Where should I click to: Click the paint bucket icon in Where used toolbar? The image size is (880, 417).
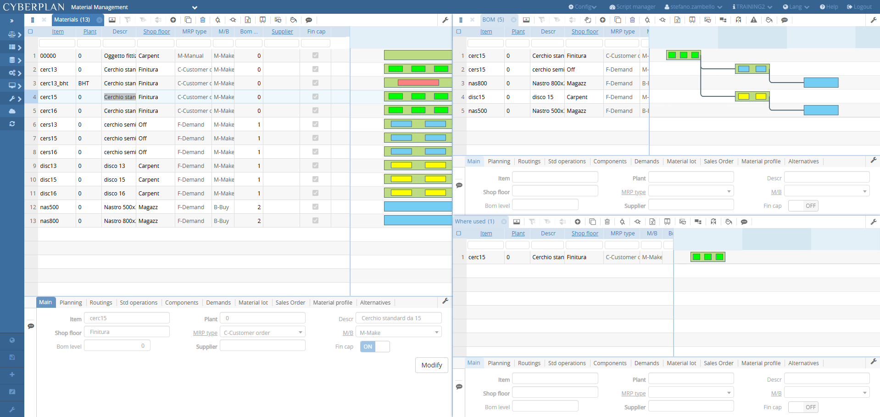pyautogui.click(x=729, y=222)
